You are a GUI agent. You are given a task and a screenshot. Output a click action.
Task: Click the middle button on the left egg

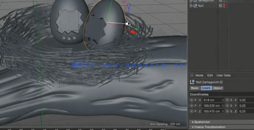69,38
